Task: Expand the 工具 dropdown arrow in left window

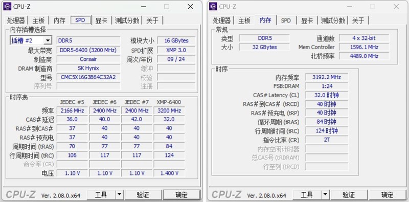Action: (x=119, y=194)
